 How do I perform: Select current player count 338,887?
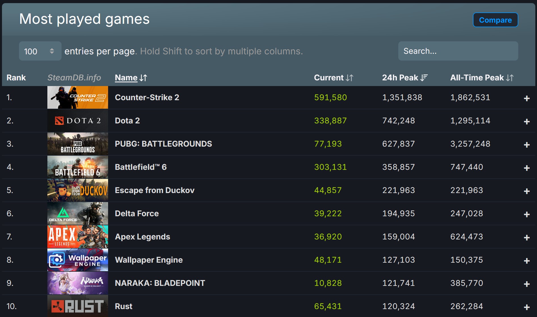pyautogui.click(x=330, y=121)
